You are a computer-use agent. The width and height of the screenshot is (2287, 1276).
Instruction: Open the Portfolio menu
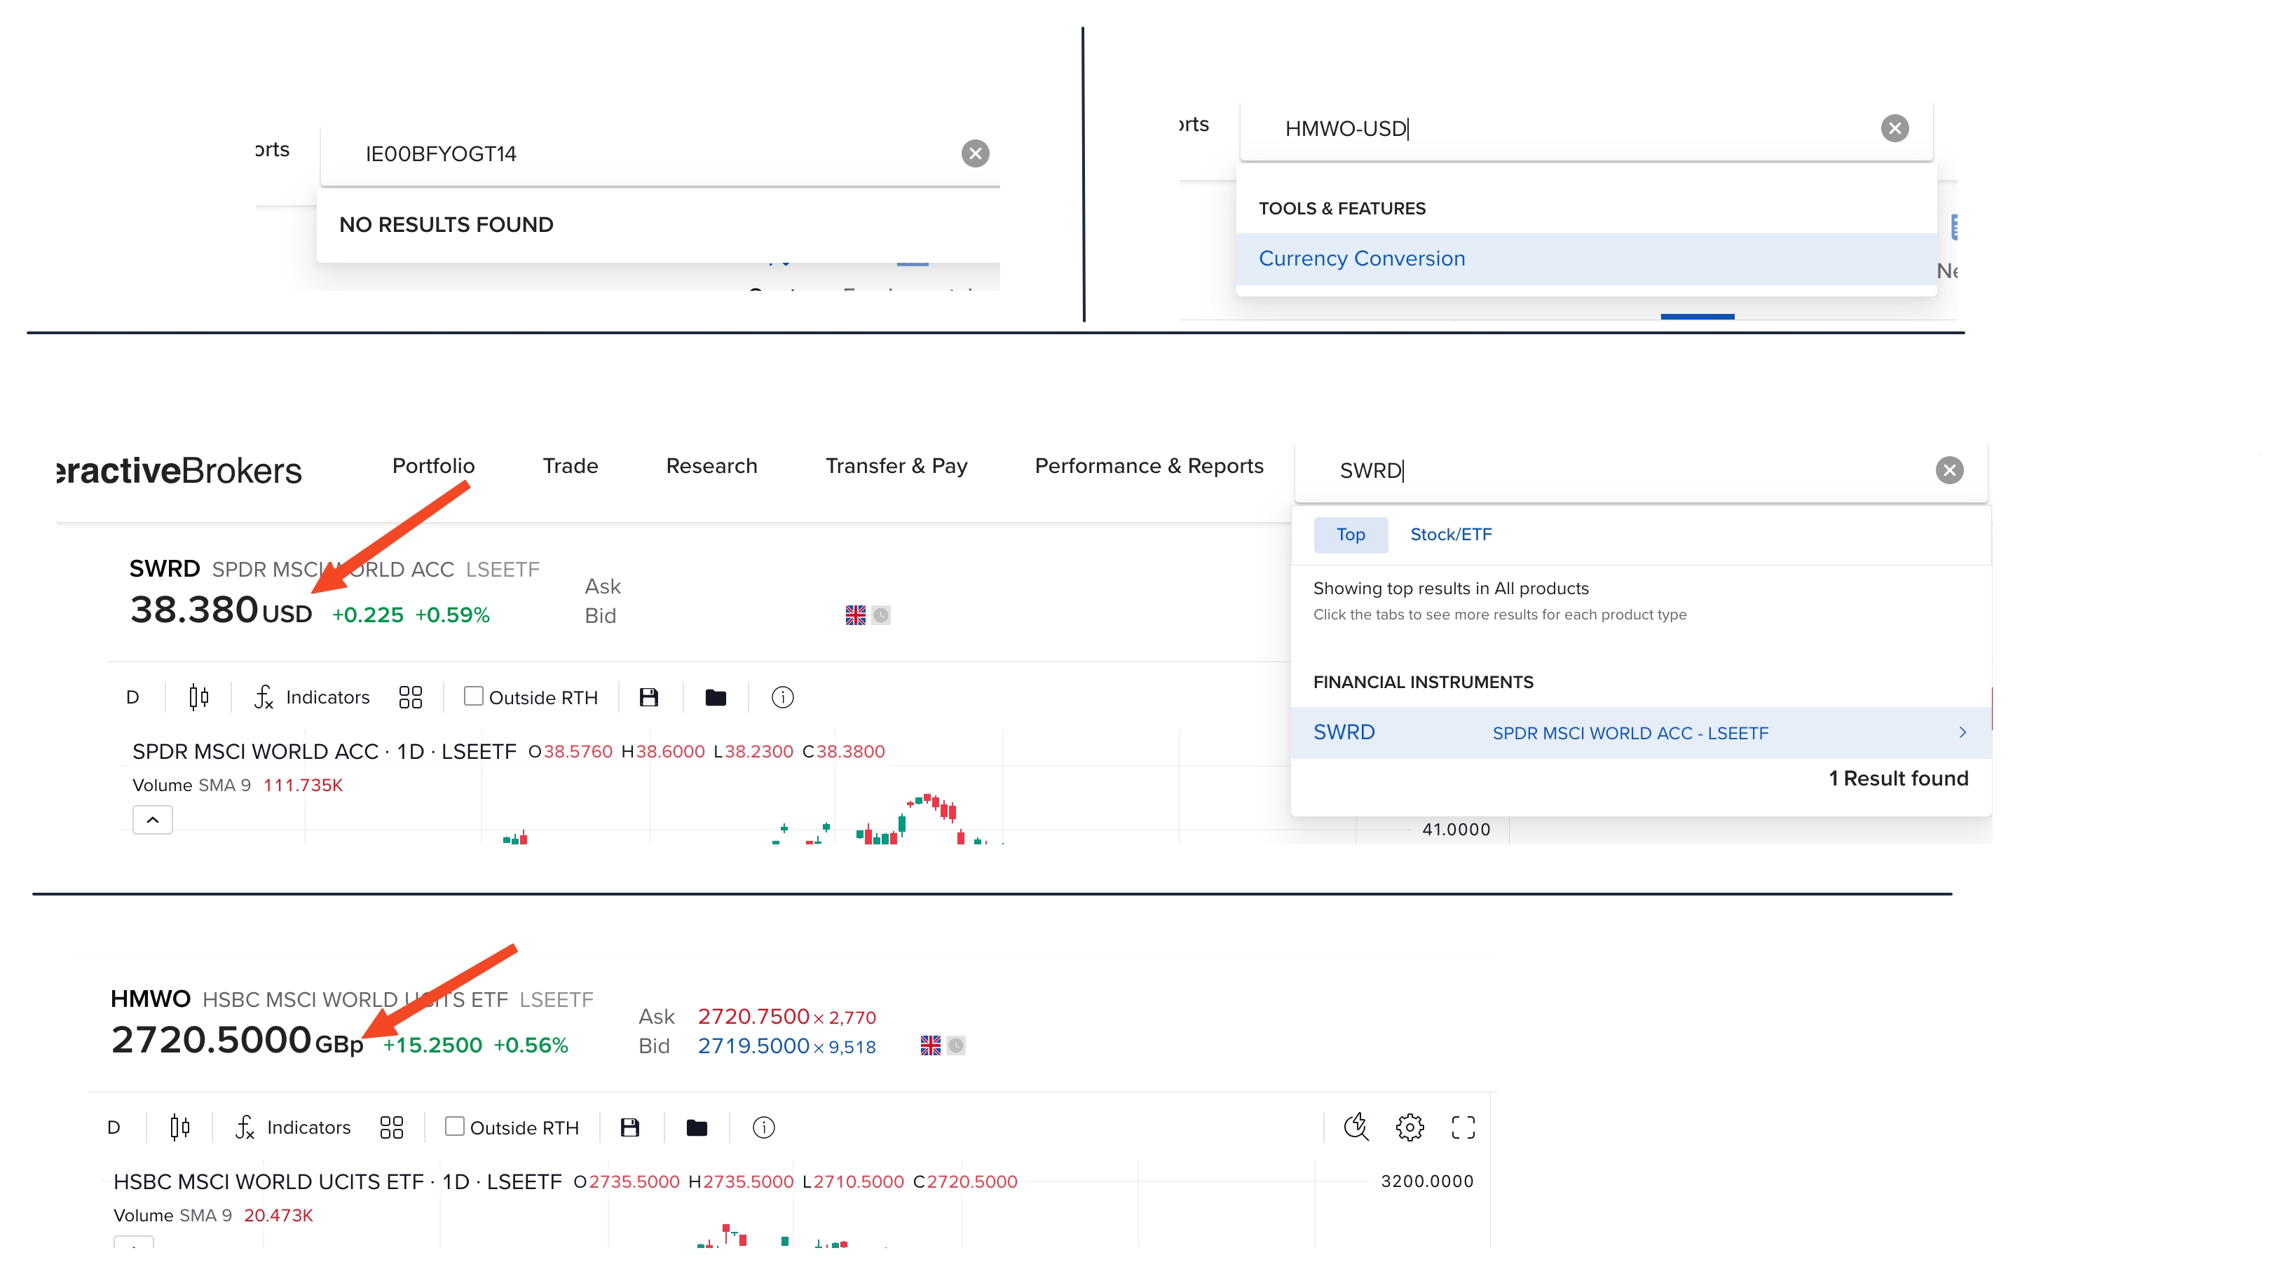[433, 466]
